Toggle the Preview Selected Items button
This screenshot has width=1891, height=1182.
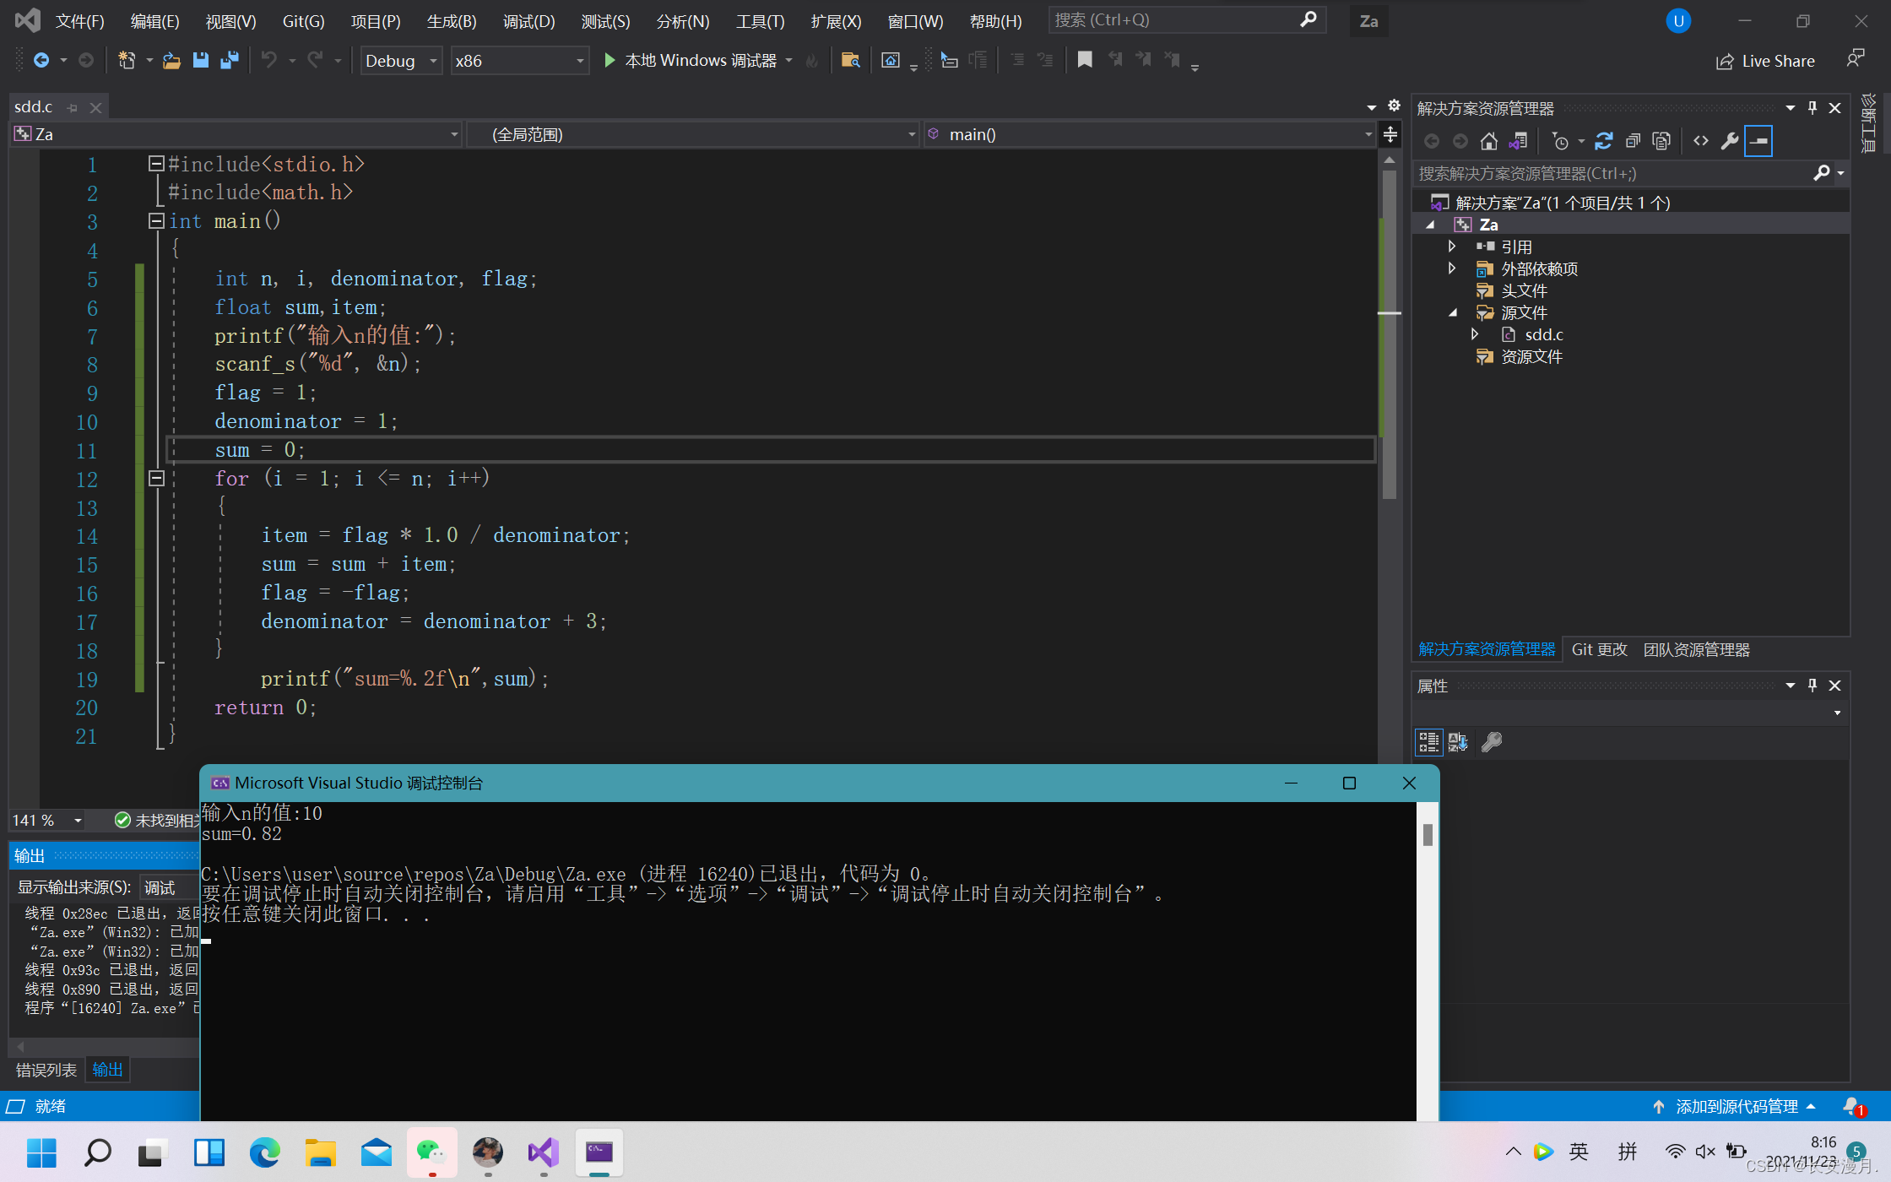(1758, 141)
